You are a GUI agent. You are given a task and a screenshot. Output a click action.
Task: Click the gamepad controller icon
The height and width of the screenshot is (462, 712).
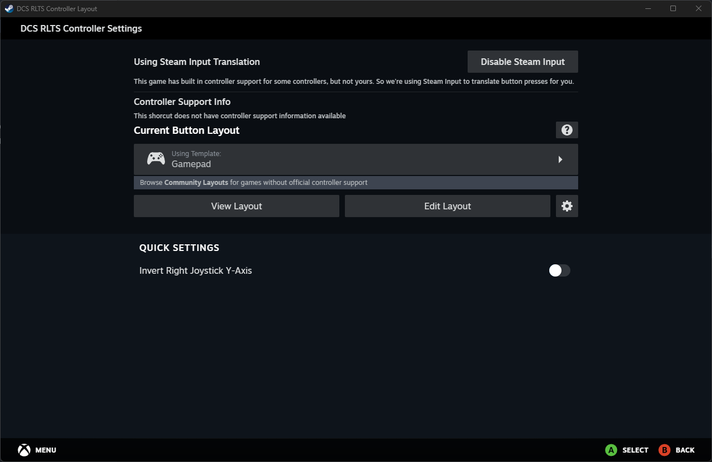click(156, 159)
